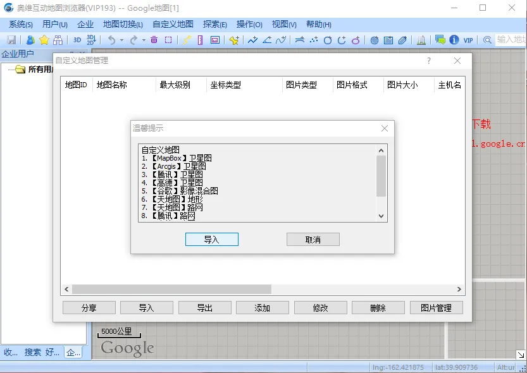Click 导入 button in map management dialog
The image size is (527, 373).
tap(147, 307)
